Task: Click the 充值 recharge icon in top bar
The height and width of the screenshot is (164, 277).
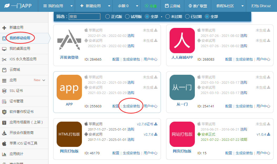Action: pos(147,6)
